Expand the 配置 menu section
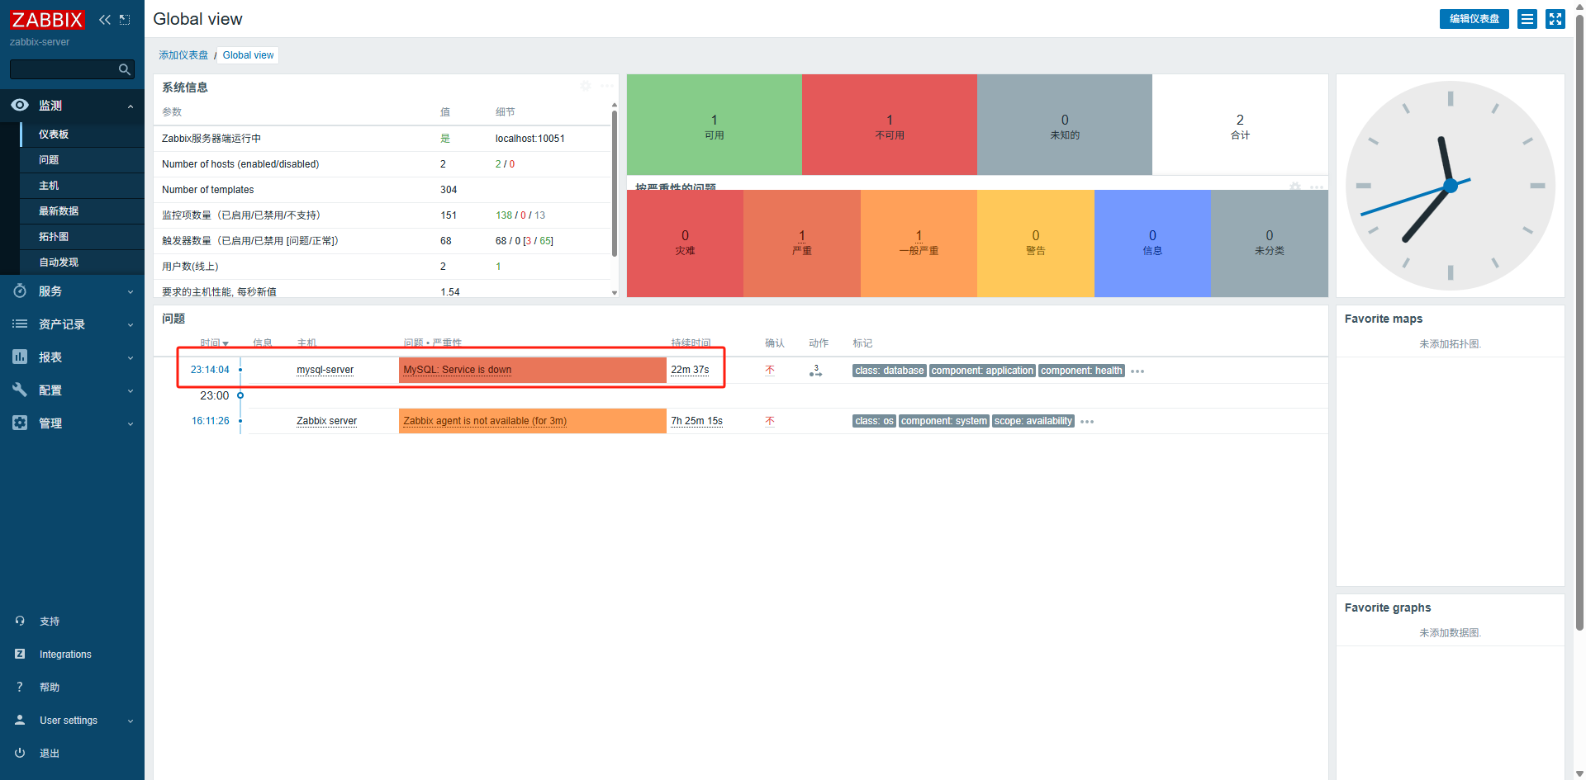Image resolution: width=1586 pixels, height=780 pixels. point(131,390)
